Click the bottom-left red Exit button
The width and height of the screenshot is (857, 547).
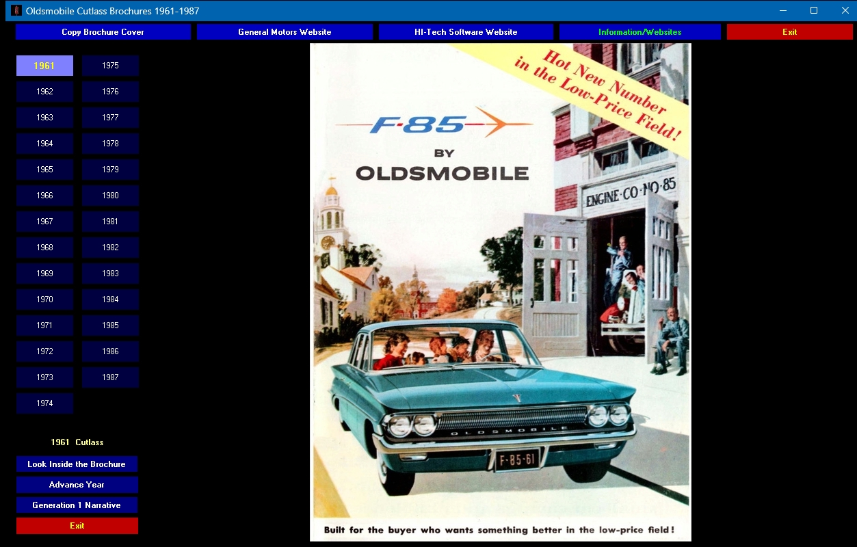pos(77,526)
